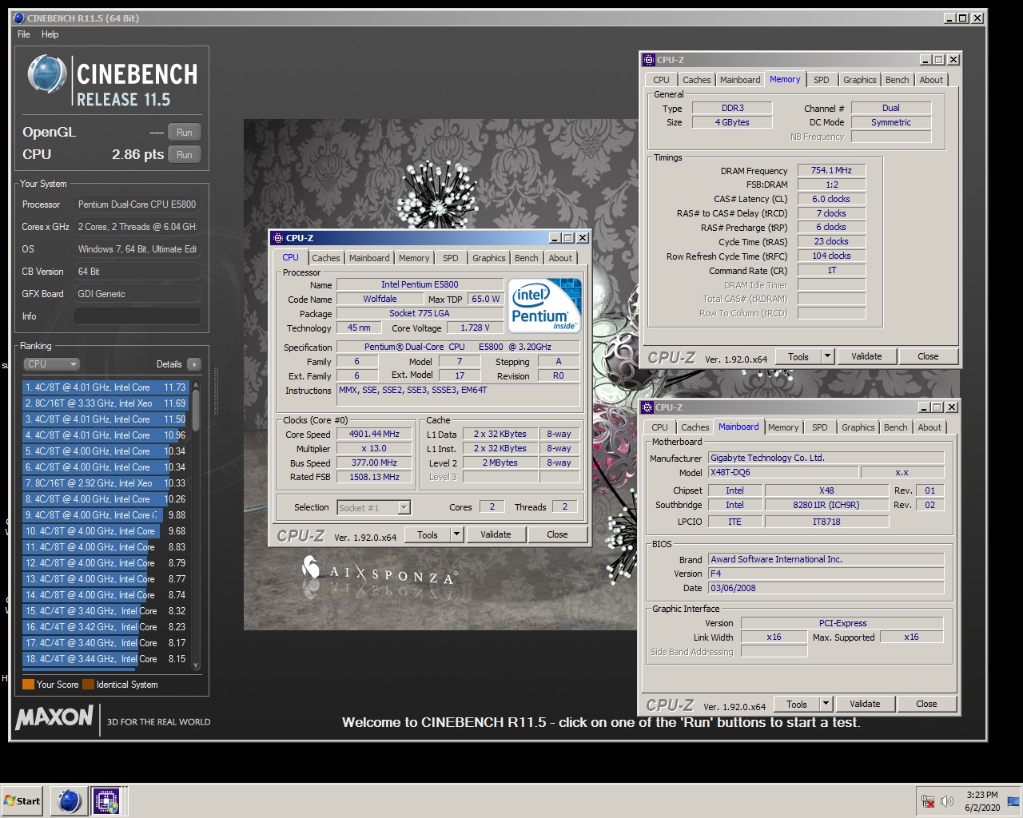The height and width of the screenshot is (818, 1023).
Task: Select ranking entry 7 8C/16T 2.92 GHz
Action: point(105,483)
